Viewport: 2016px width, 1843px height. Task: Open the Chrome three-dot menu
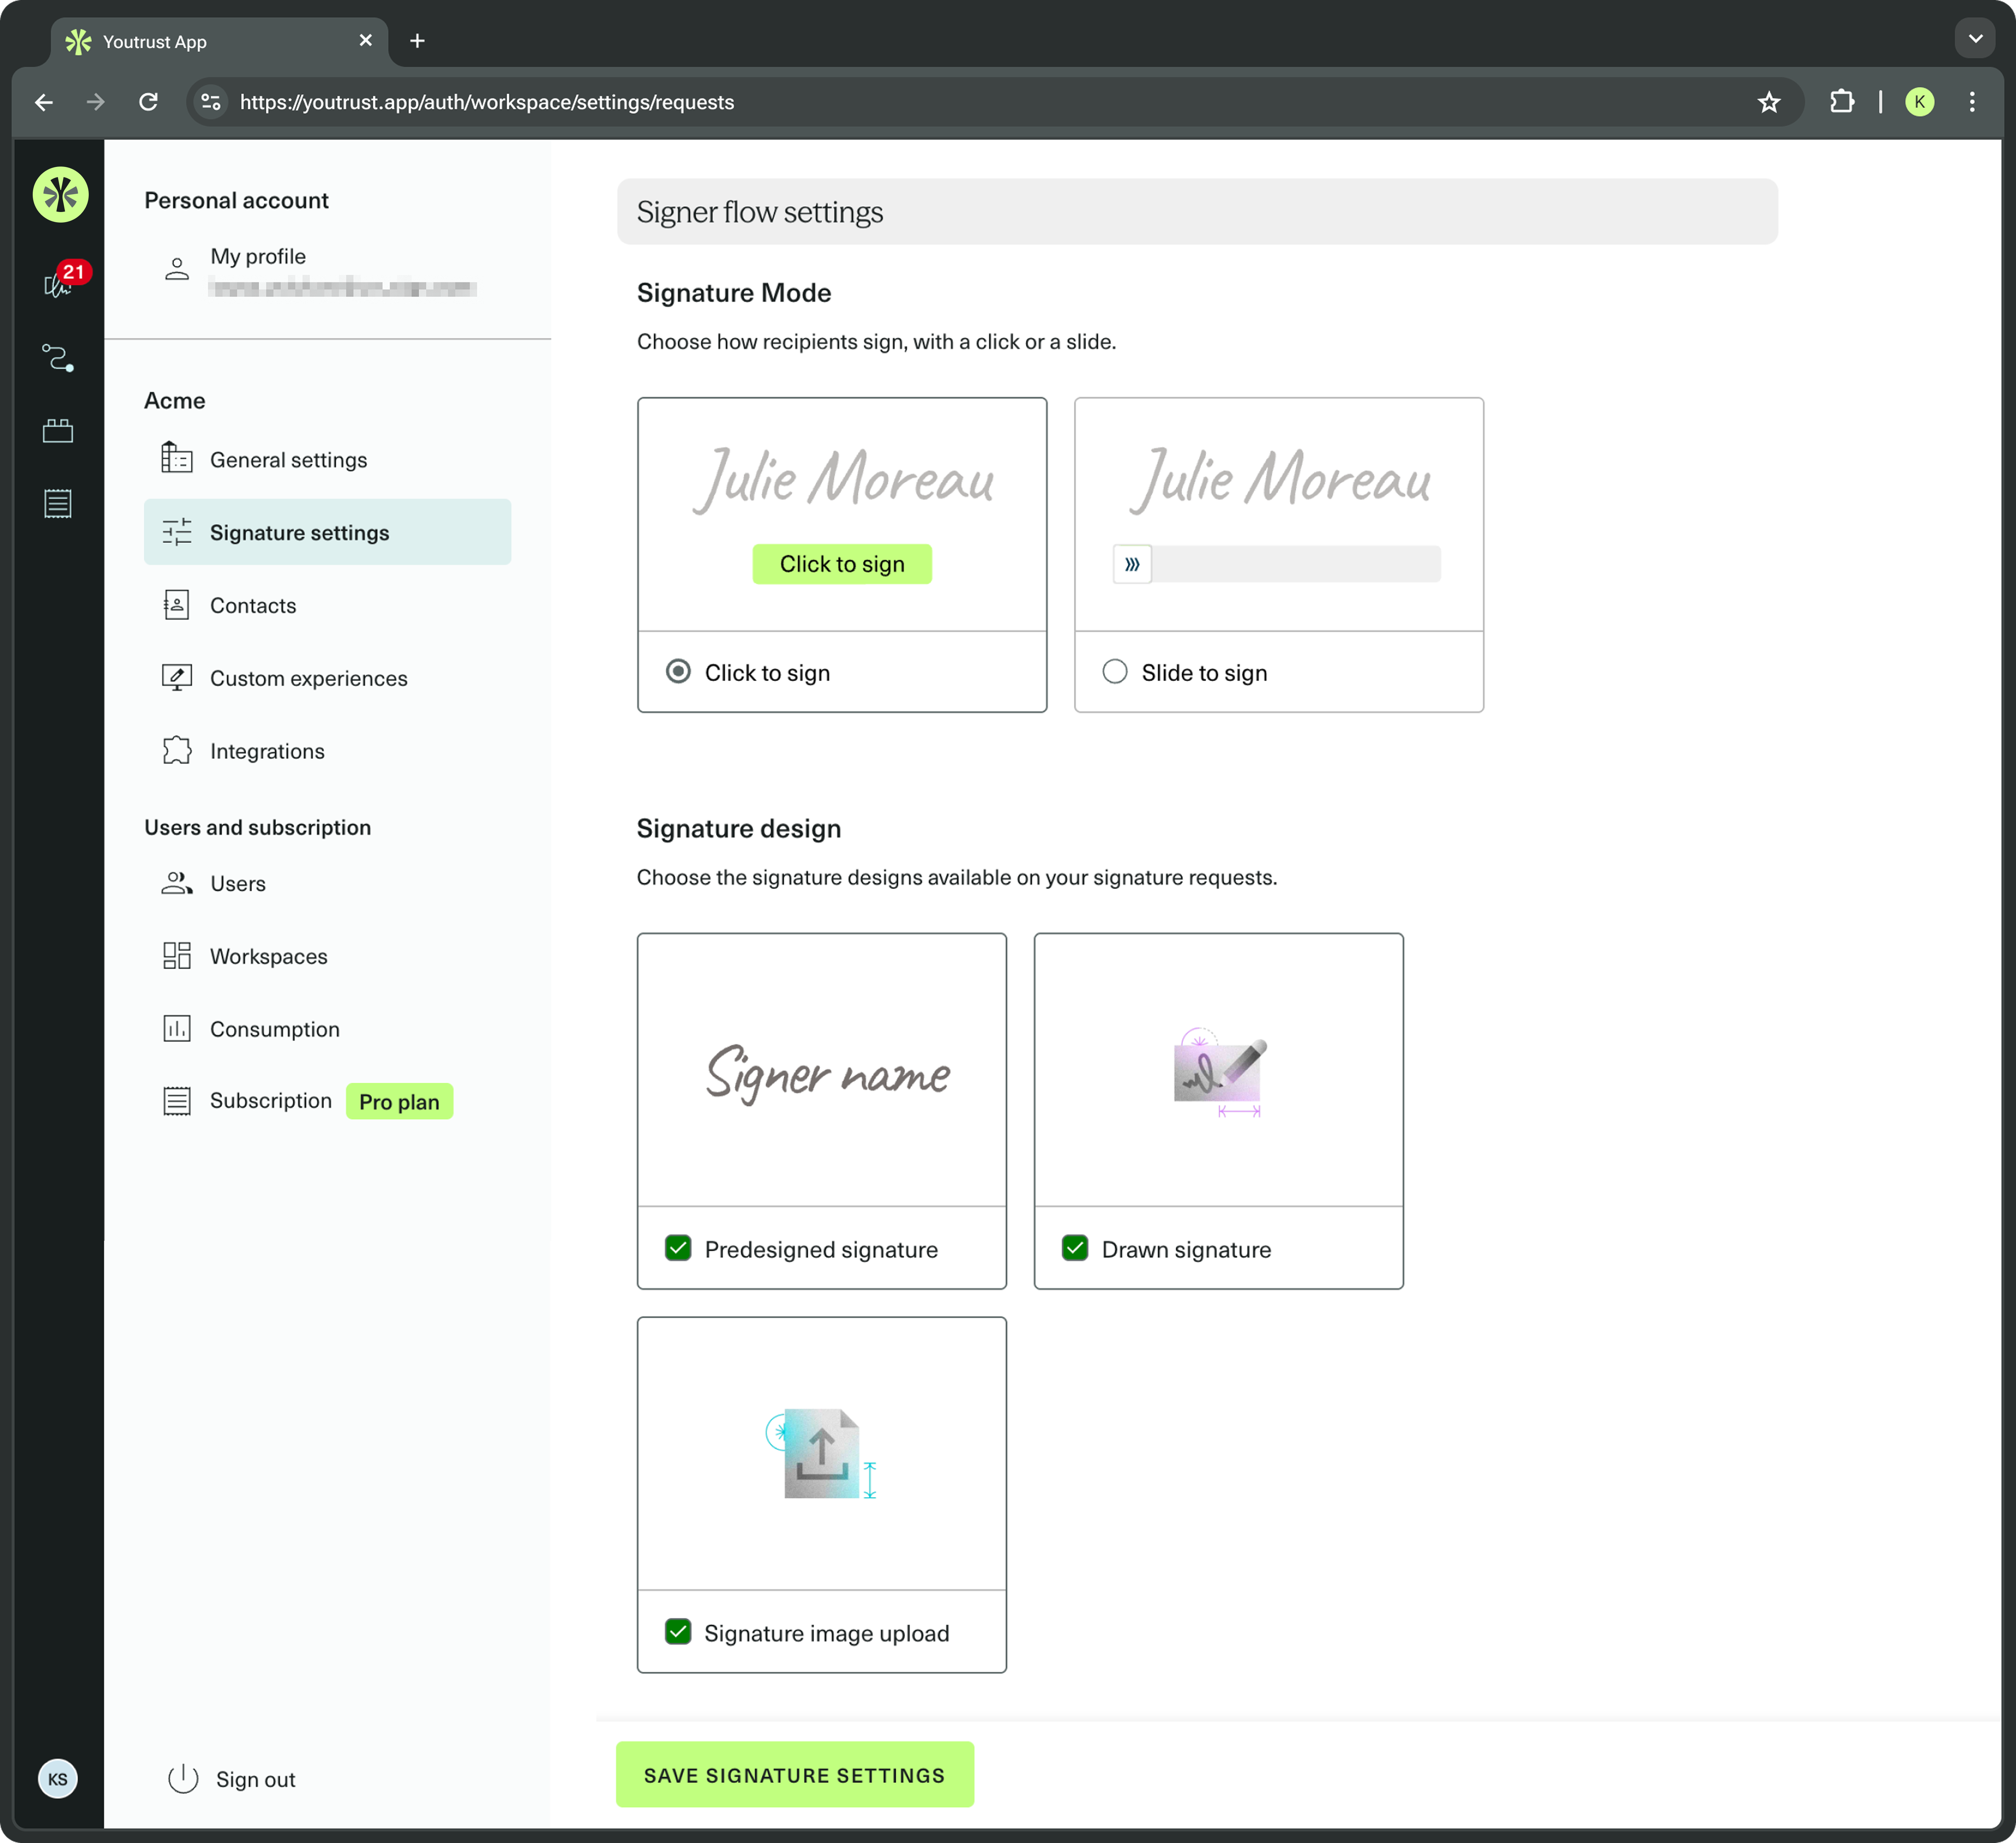pyautogui.click(x=1972, y=102)
